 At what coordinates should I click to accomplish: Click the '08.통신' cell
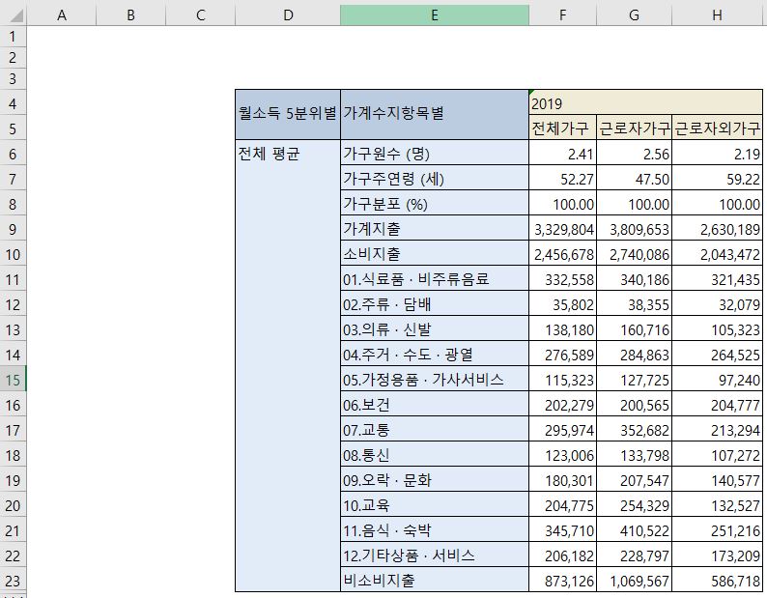click(435, 455)
